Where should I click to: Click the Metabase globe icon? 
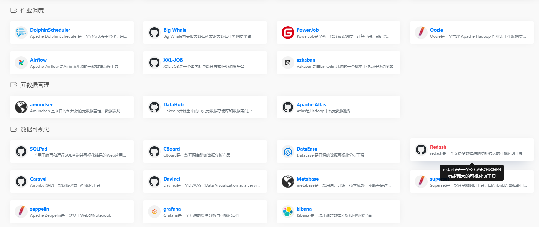coord(288,182)
